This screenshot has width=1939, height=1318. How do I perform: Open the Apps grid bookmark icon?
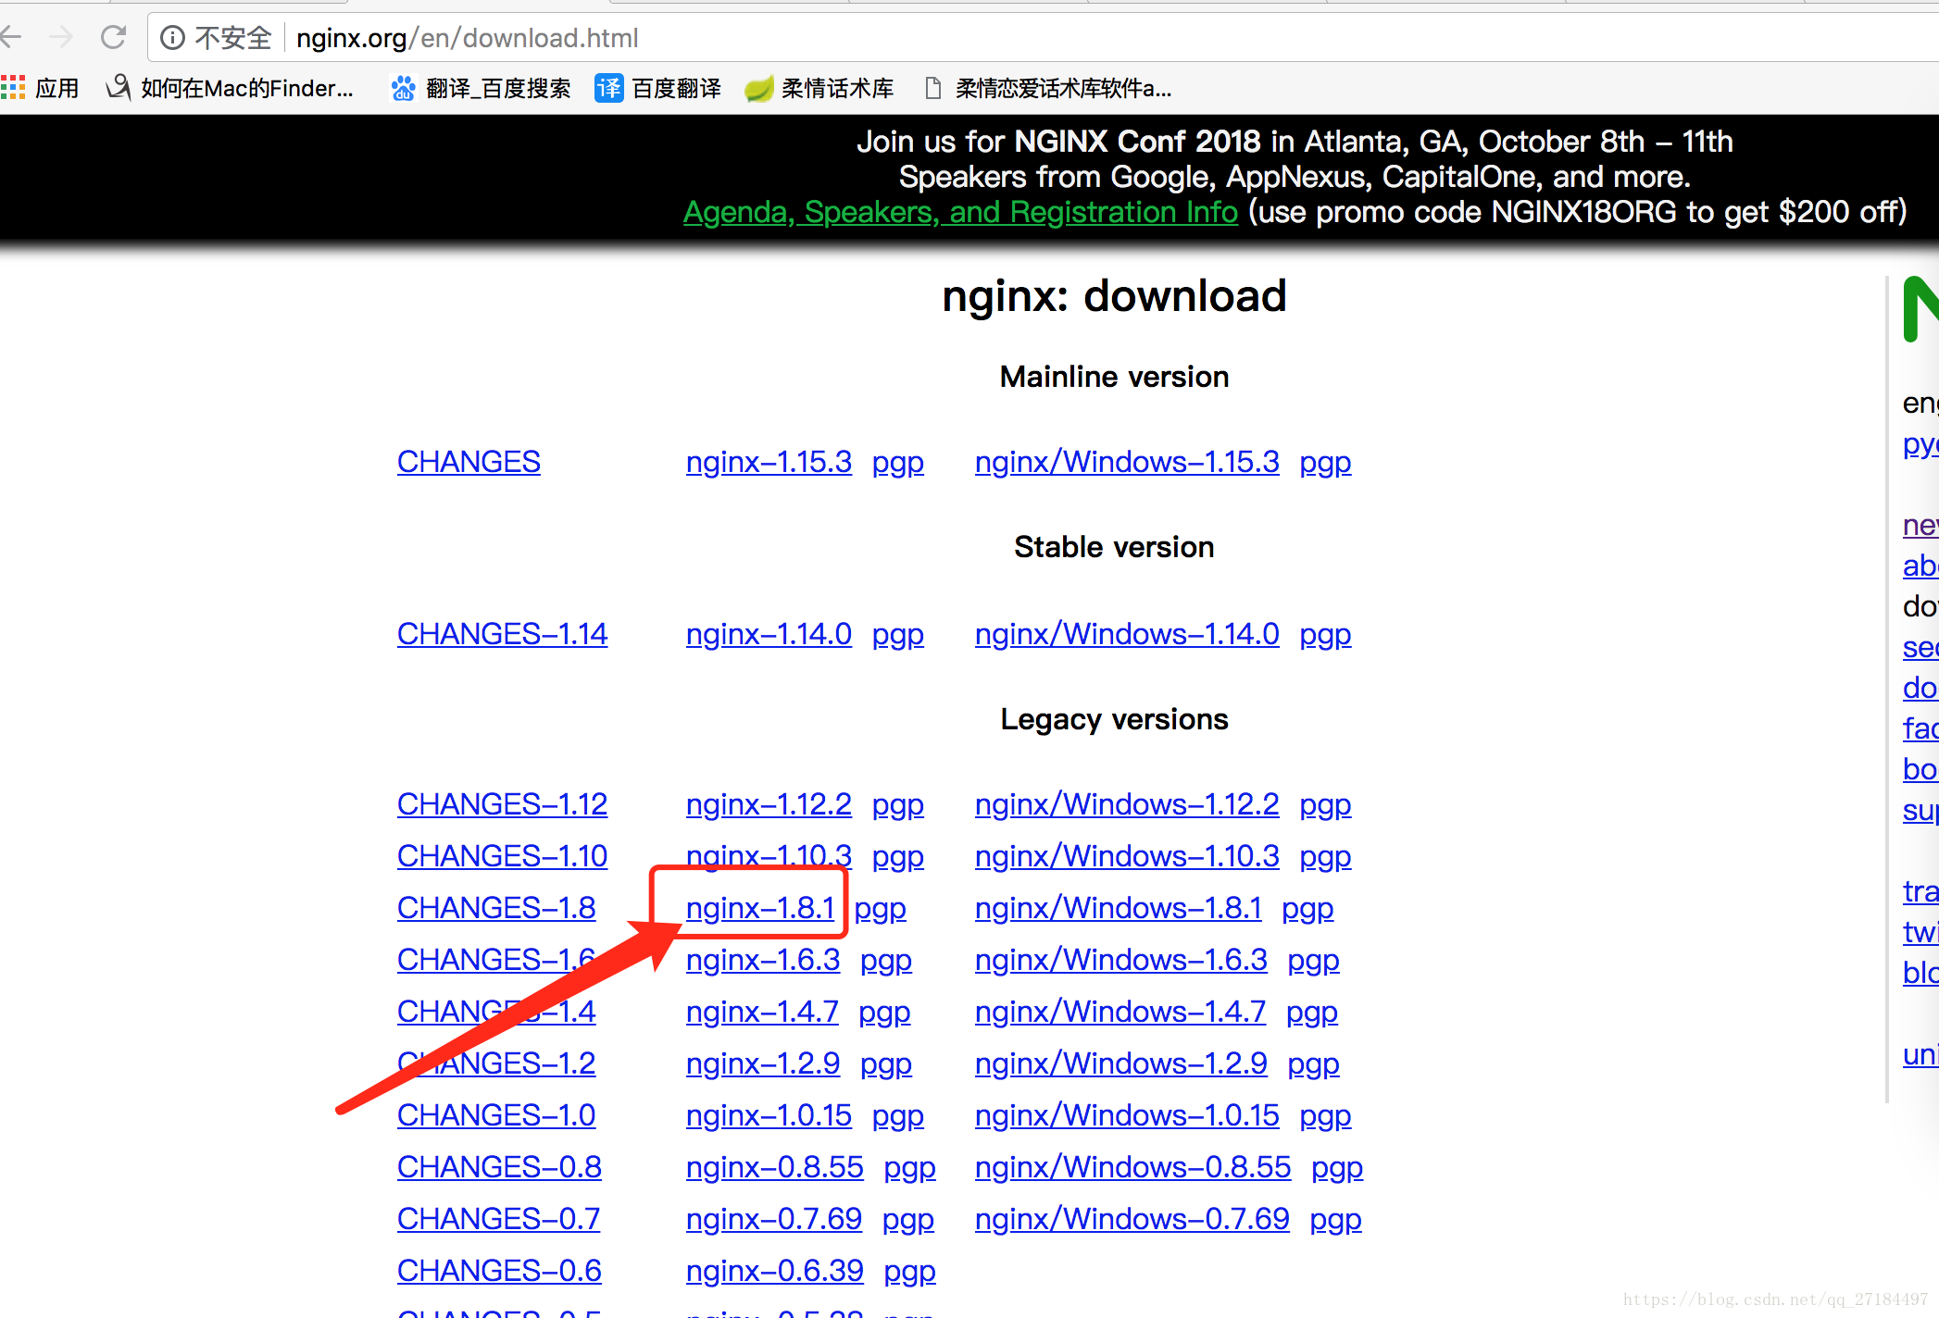13,88
